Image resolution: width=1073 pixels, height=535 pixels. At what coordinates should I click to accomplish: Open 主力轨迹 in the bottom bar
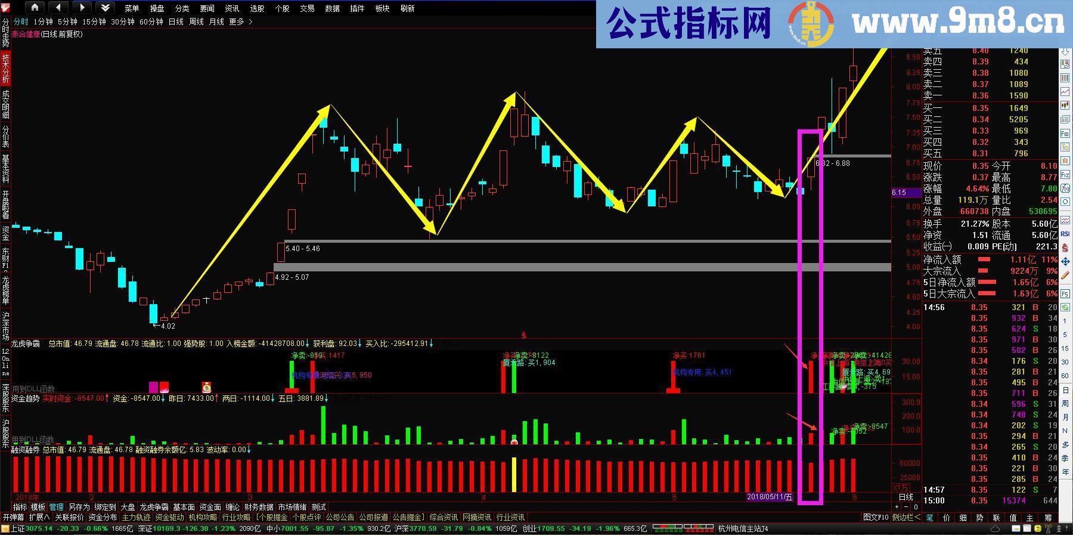(x=136, y=517)
